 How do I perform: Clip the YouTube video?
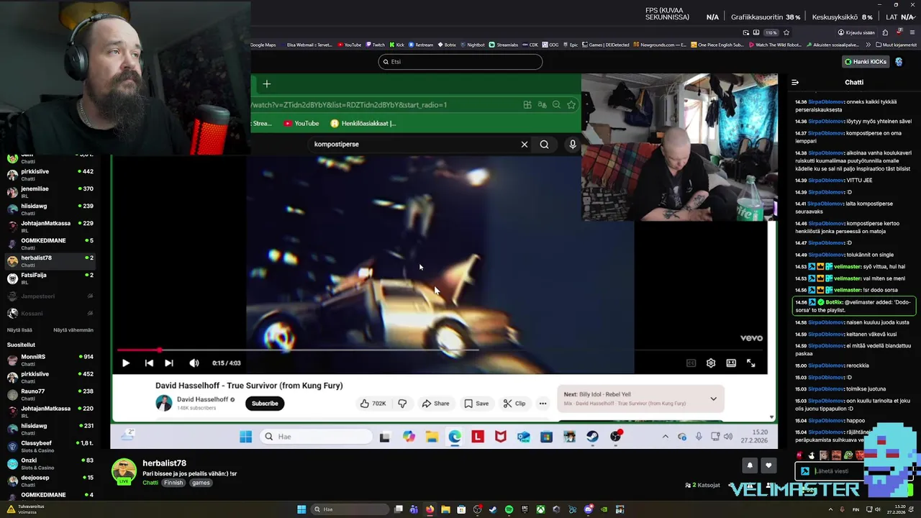click(514, 404)
